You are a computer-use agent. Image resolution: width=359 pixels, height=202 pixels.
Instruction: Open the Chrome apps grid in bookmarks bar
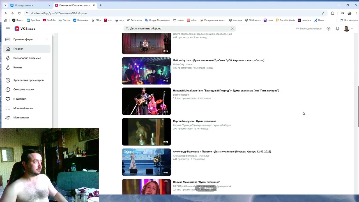click(5, 20)
